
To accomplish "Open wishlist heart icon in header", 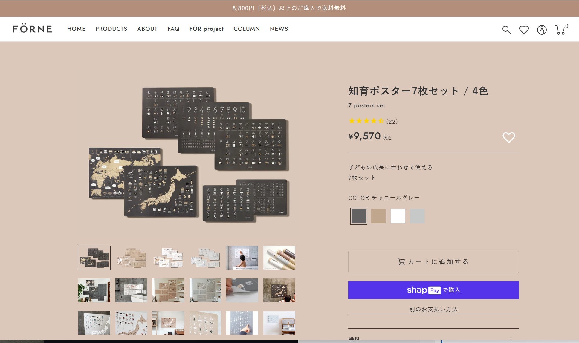I will coord(524,30).
